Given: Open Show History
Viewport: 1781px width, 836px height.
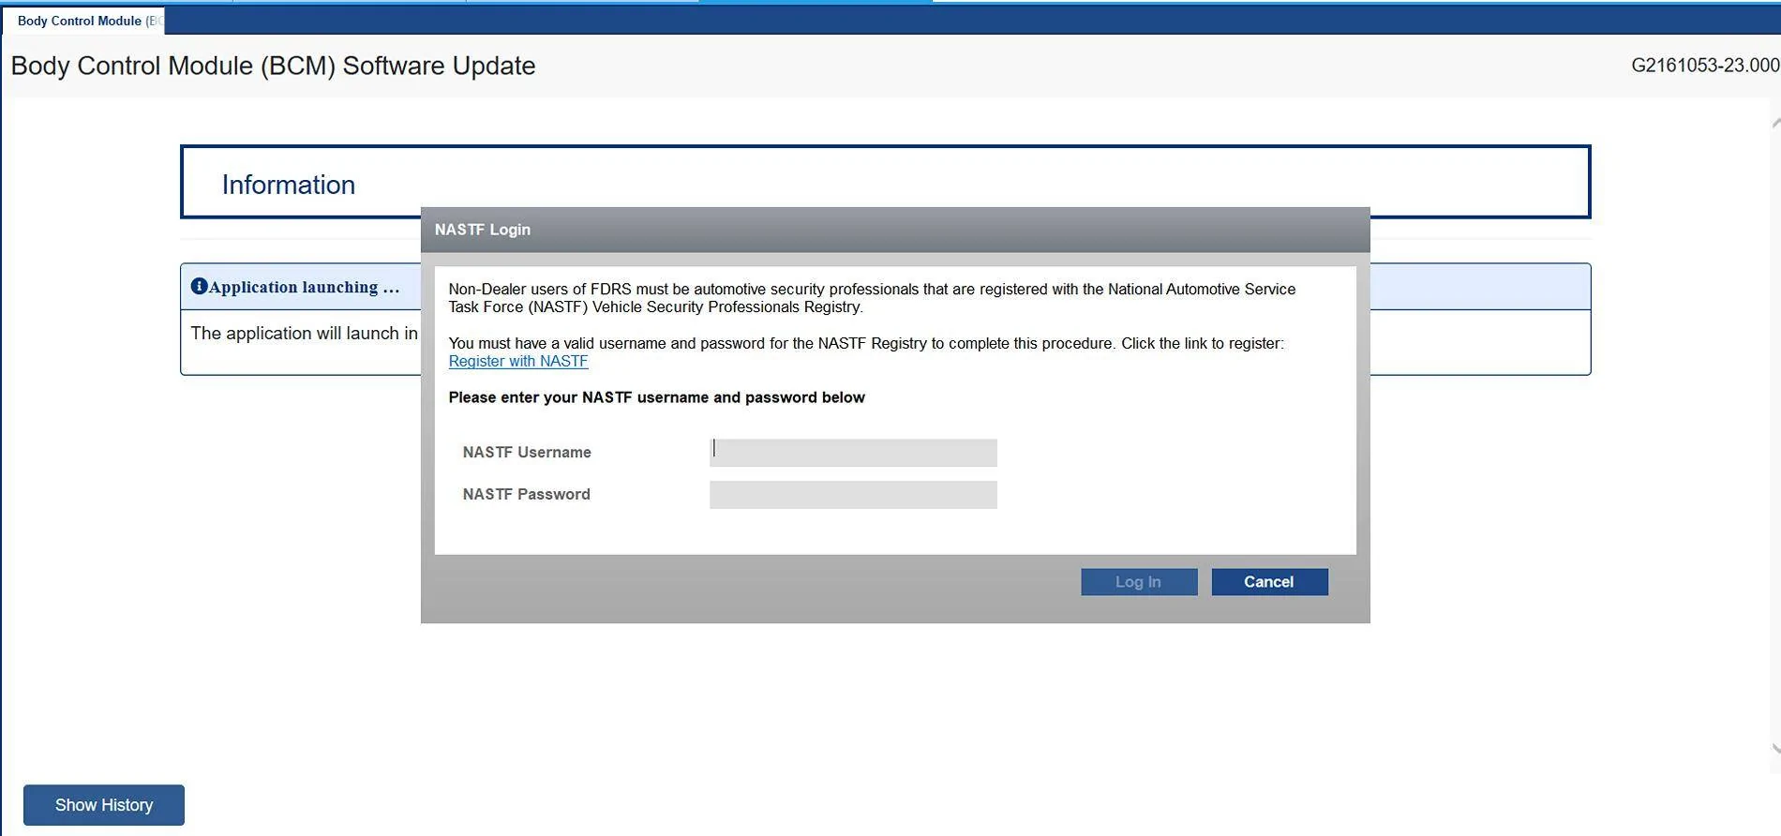Looking at the screenshot, I should point(104,805).
